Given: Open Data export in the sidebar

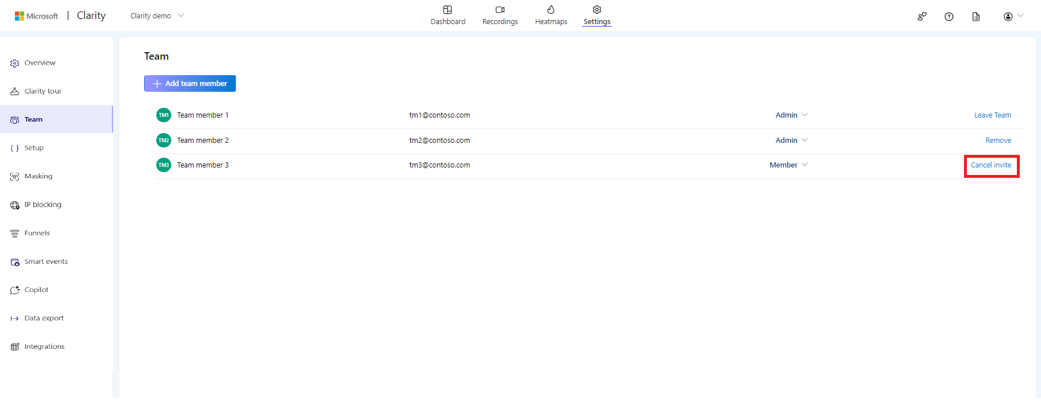Looking at the screenshot, I should click(x=56, y=318).
